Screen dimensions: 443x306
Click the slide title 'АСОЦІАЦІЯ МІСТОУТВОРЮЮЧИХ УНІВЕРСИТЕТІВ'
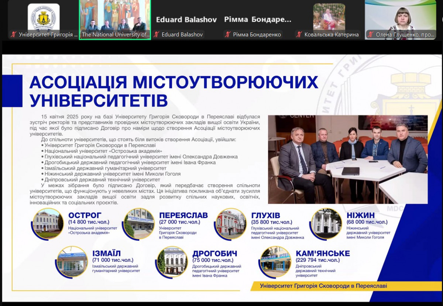coord(174,91)
